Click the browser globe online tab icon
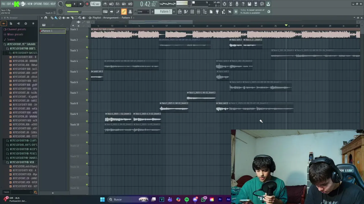364x204 pixels. (26, 24)
